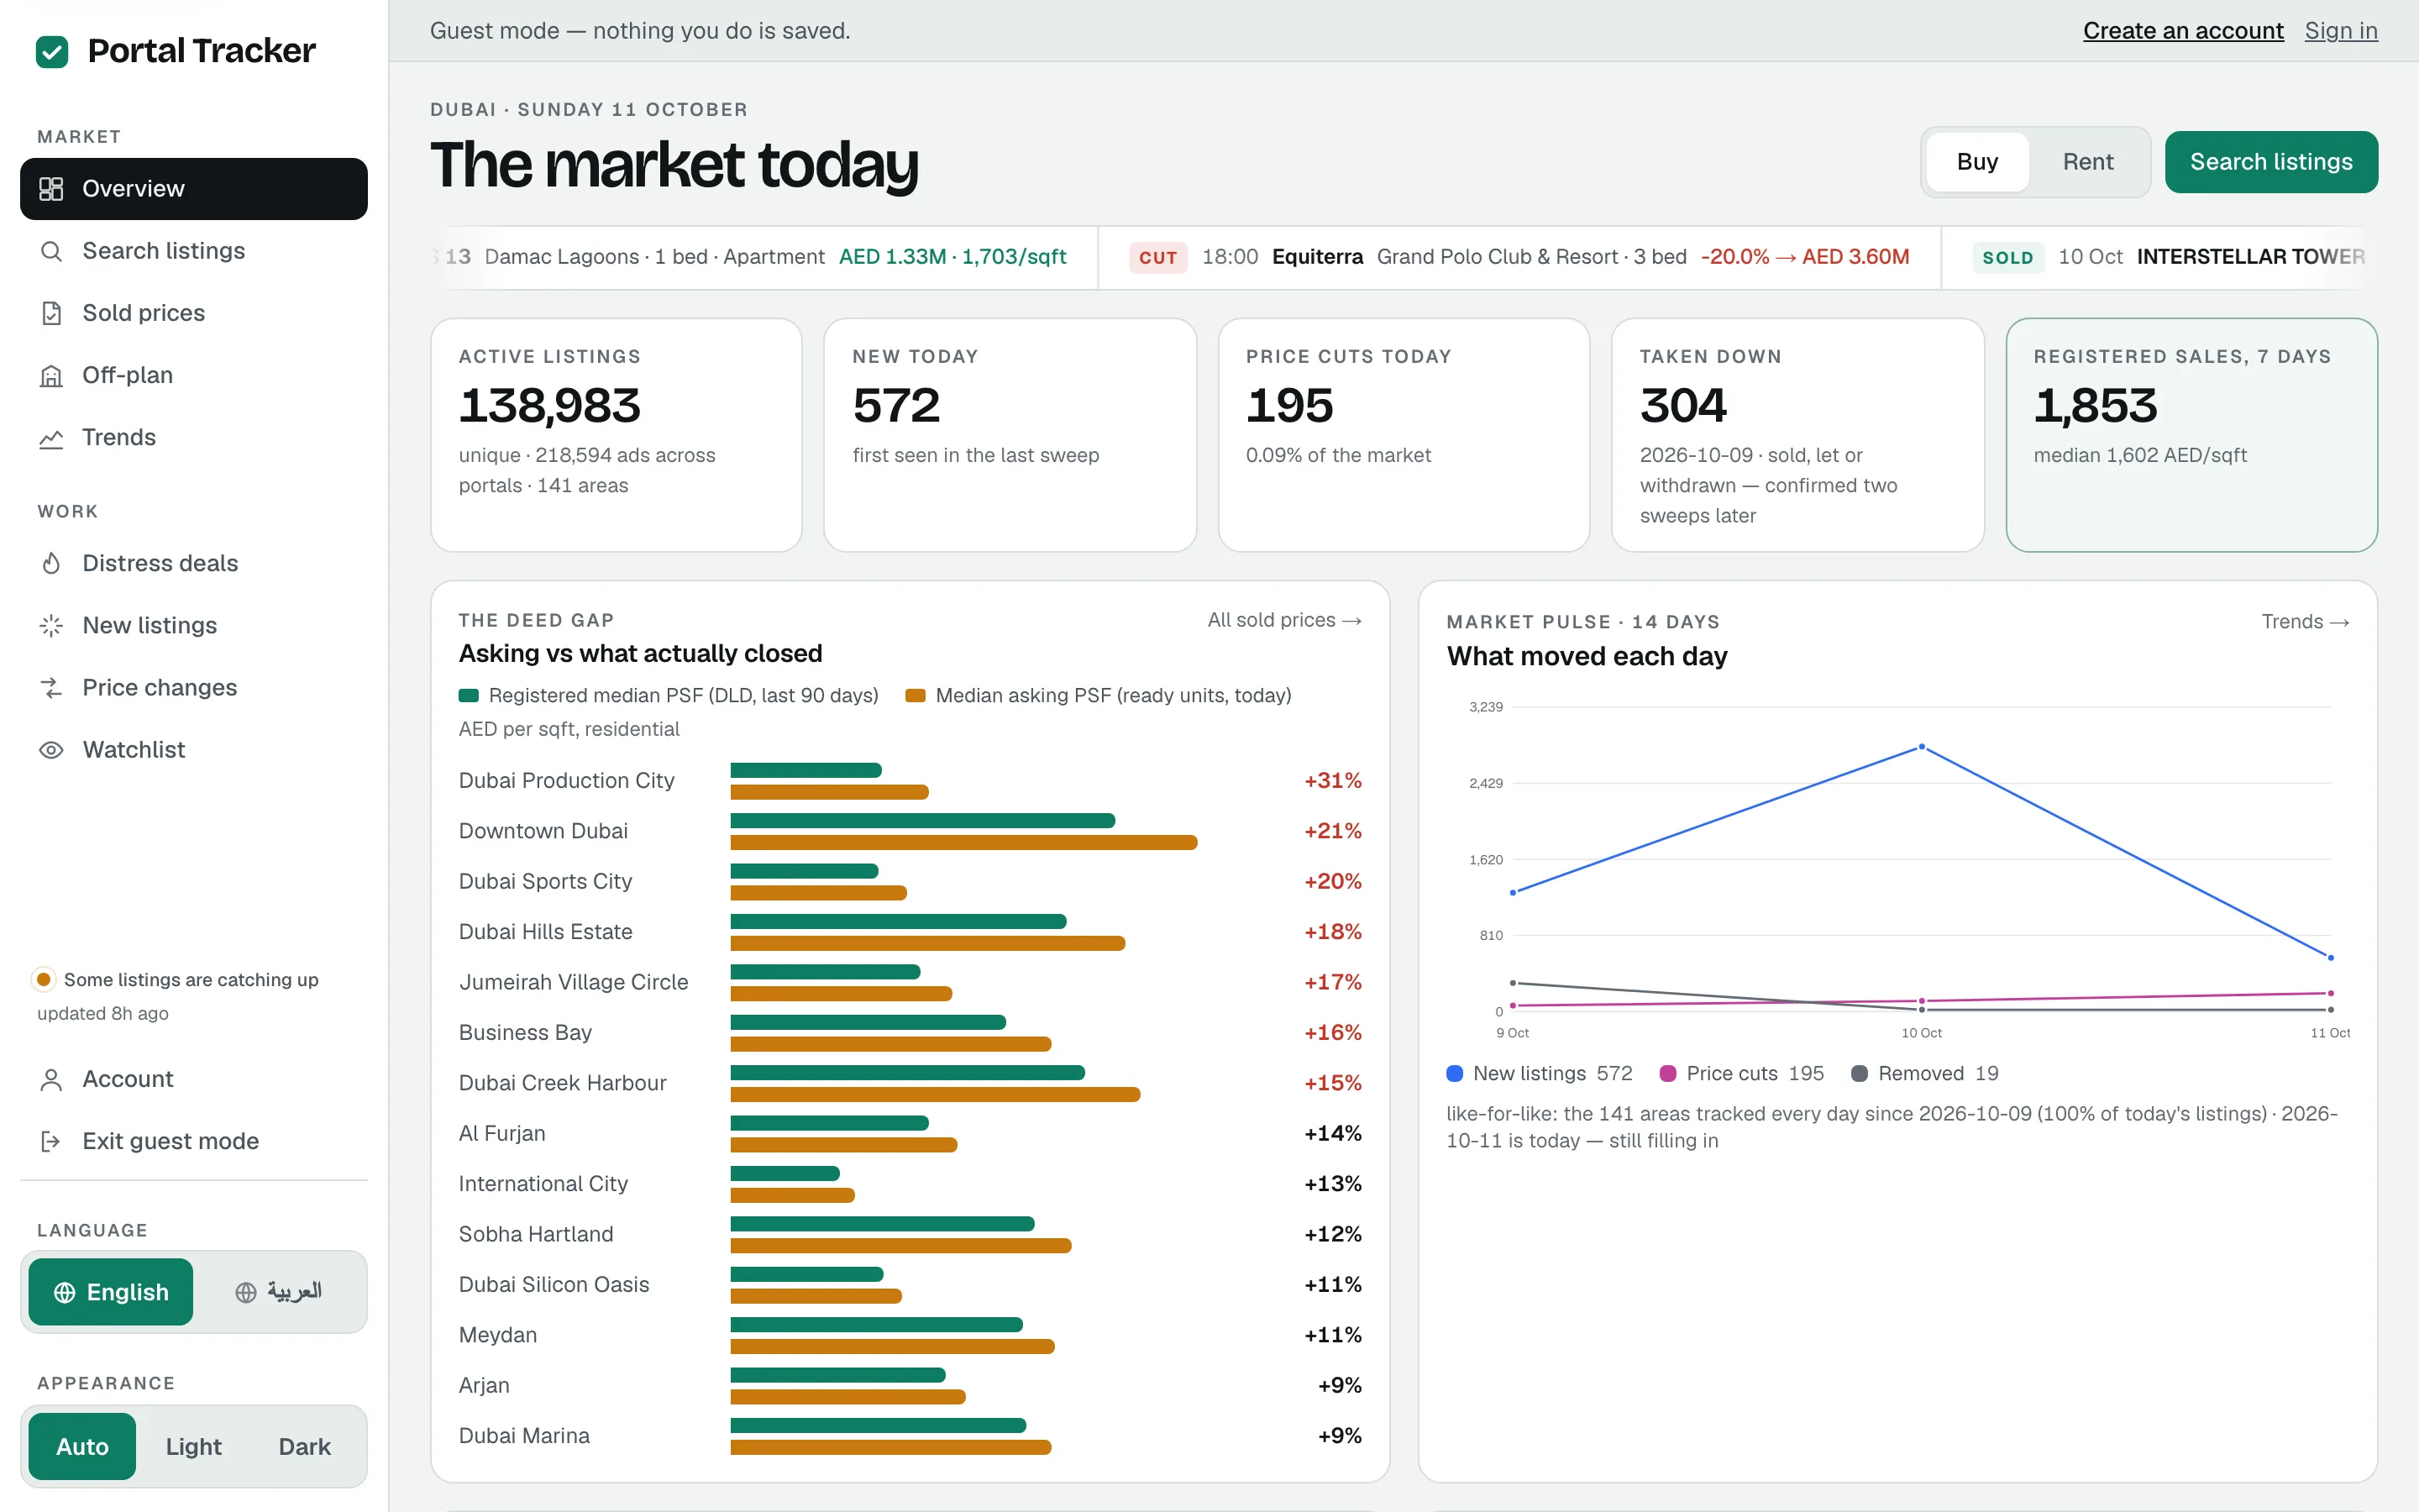Click the New listings sparkle icon
Screen dimensions: 2419x1512
tap(51, 625)
